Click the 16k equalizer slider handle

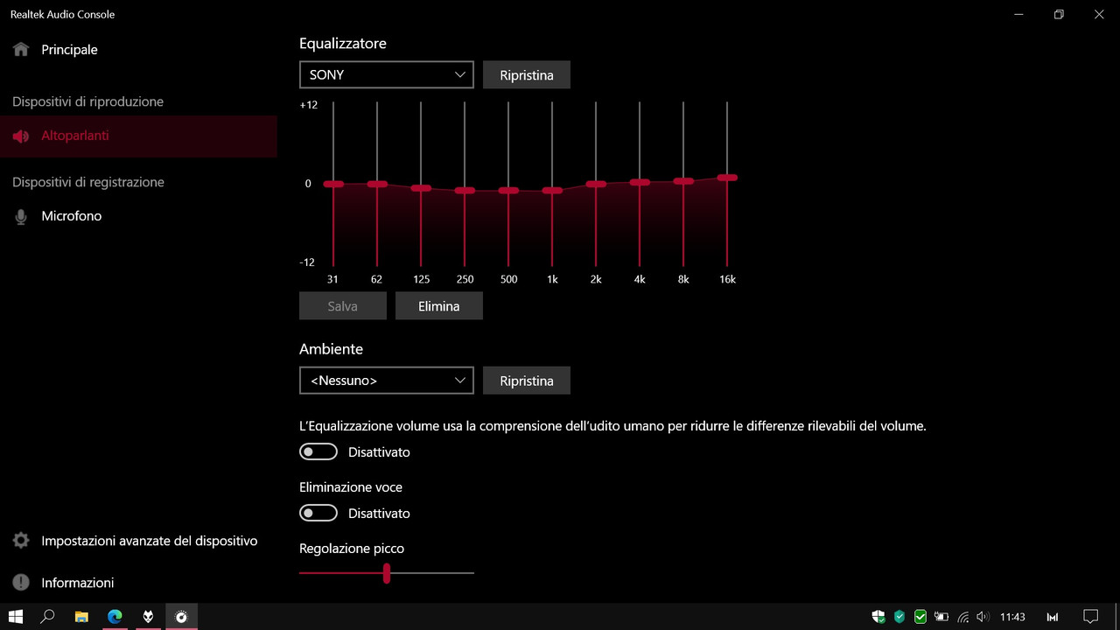[x=727, y=178]
